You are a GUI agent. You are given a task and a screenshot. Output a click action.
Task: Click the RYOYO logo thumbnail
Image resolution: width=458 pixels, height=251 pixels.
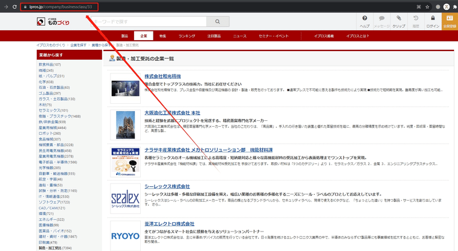point(125,236)
